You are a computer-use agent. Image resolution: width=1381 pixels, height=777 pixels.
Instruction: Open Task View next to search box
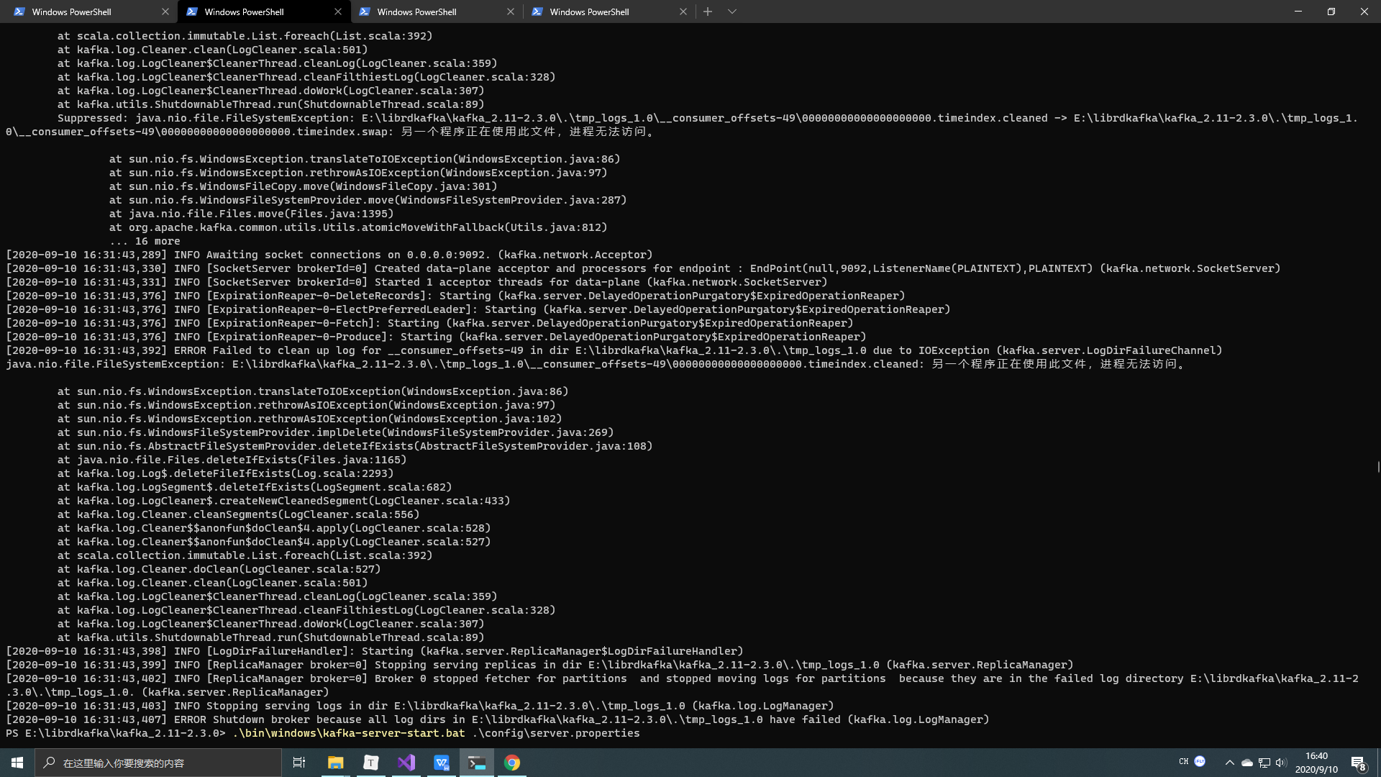pos(298,762)
